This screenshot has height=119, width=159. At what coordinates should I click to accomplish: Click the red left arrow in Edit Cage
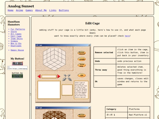(x=39, y=76)
